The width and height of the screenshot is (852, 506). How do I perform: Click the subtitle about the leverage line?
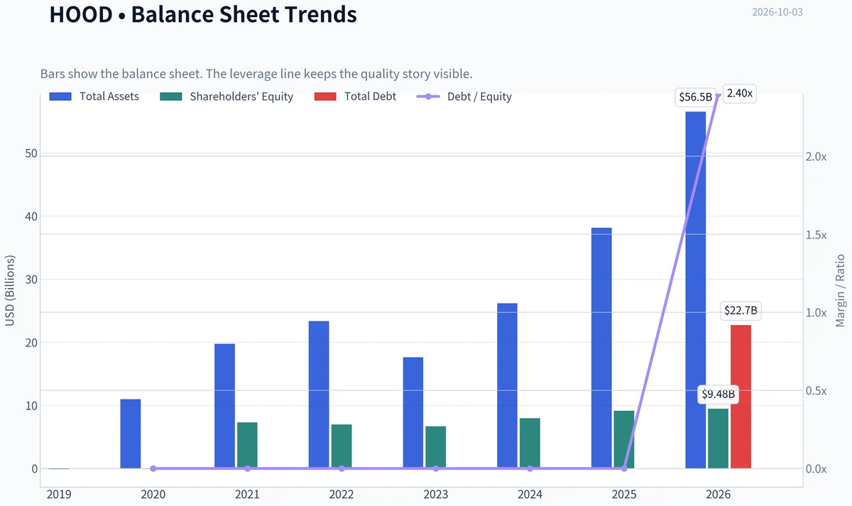tap(256, 74)
